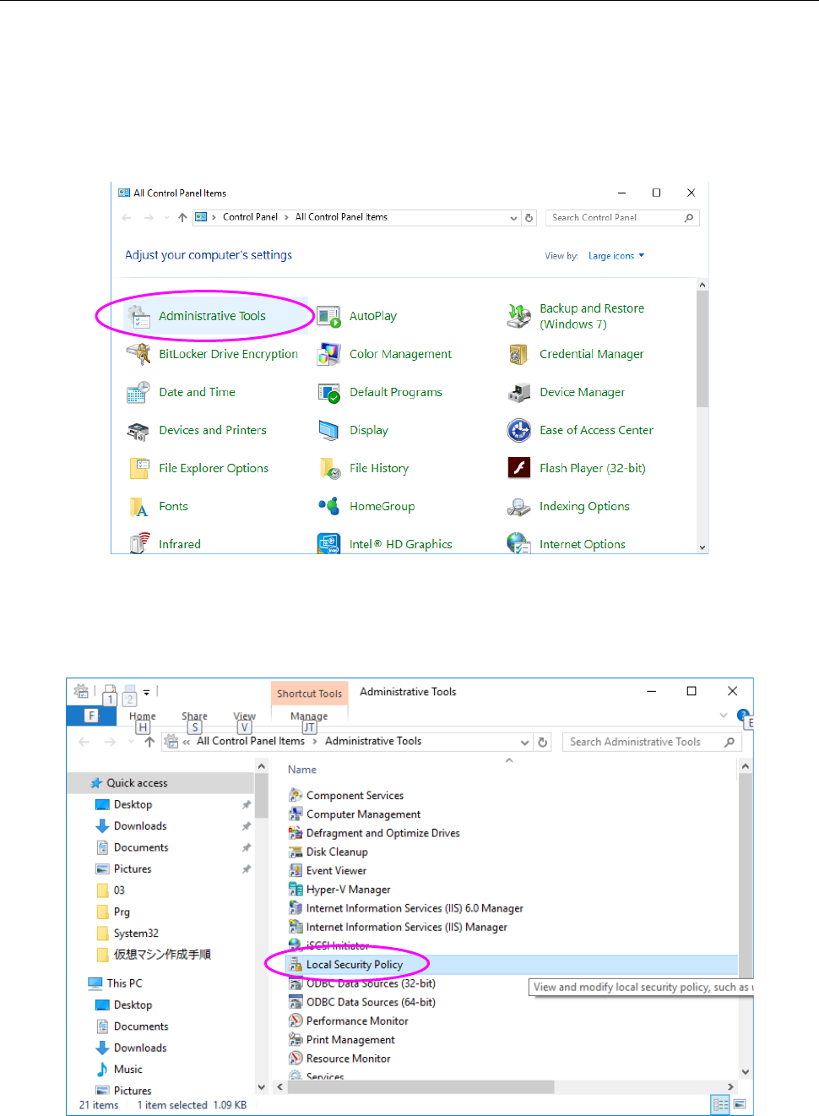Open the View ribbon tab

(x=244, y=716)
